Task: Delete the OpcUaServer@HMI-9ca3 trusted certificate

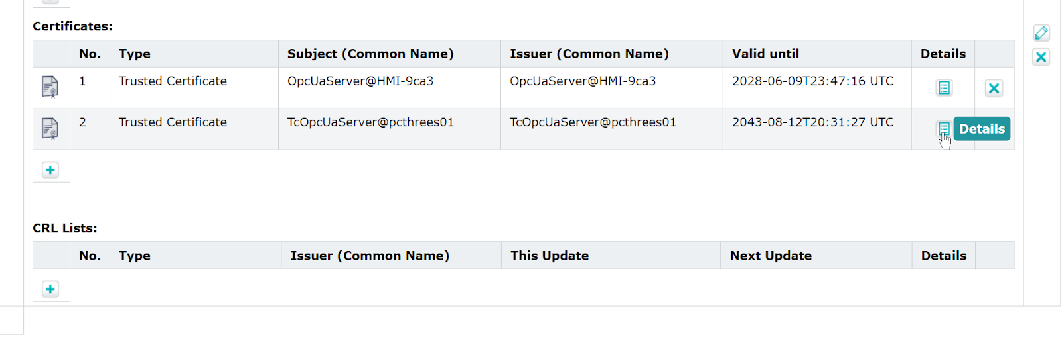Action: pos(994,88)
